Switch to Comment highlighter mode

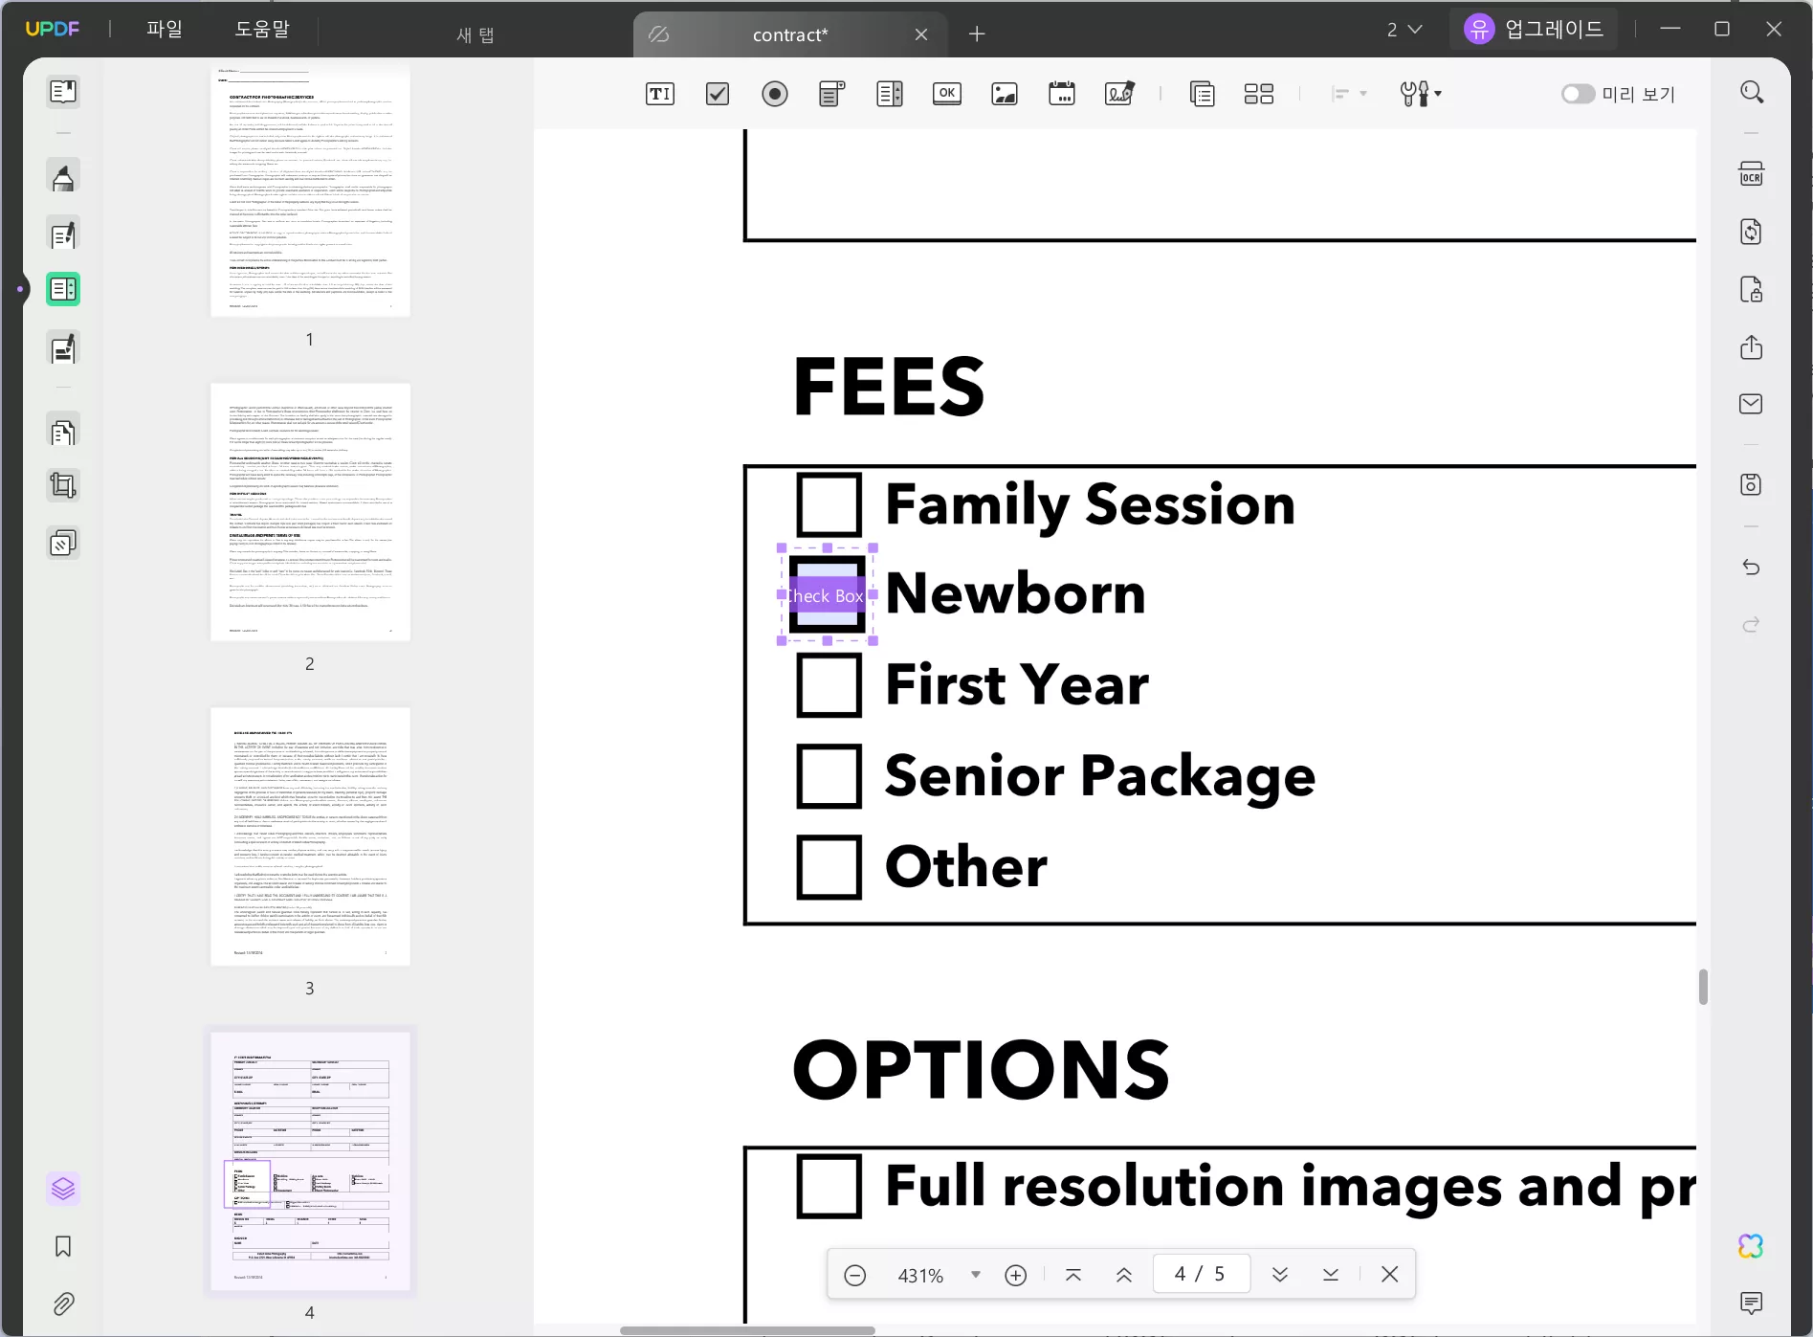click(x=63, y=177)
